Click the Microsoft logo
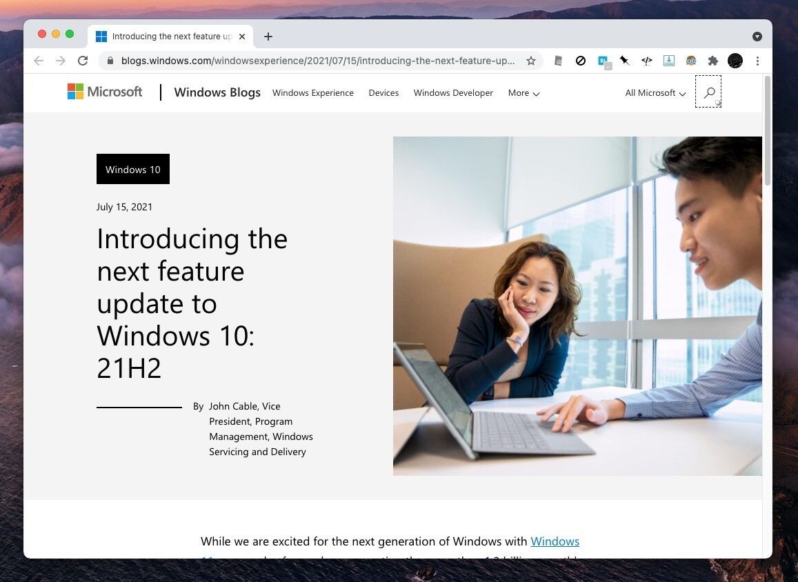Viewport: 798px width, 582px height. coord(105,92)
